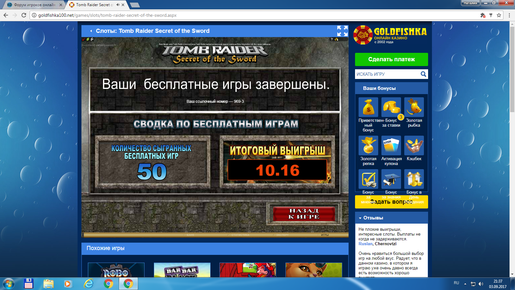Open the birthday bonus gift icon
Screen dimensions: 515x290
414,179
